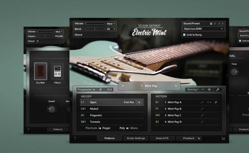Viewport: 249px width, 153px height.
Task: Click the Vibrato slider in front window
Action: 95,23
